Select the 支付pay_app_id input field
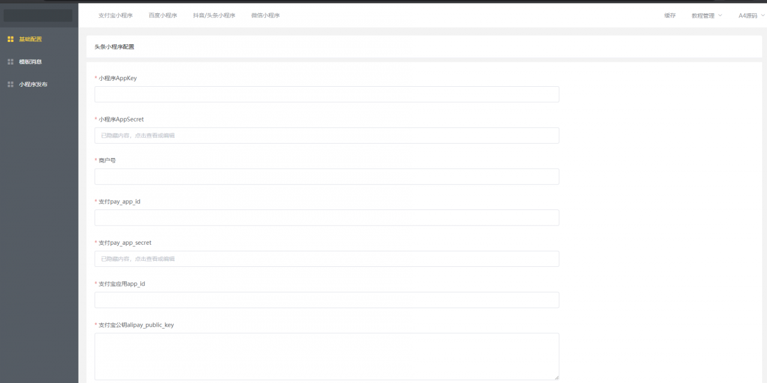Viewport: 767px width, 383px height. pos(327,218)
